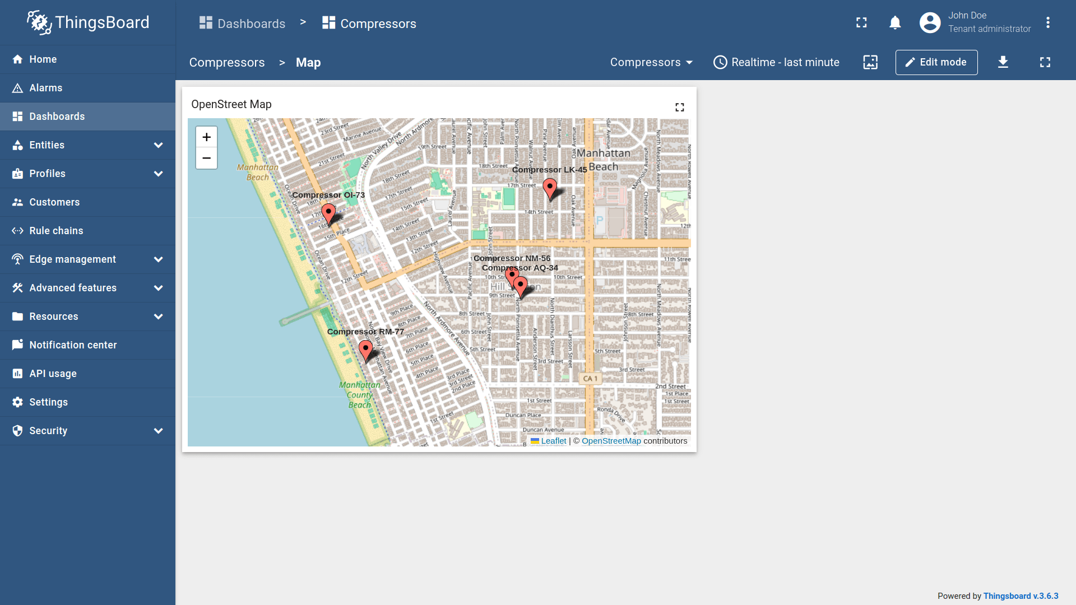Click the update dashboard image icon

870,62
